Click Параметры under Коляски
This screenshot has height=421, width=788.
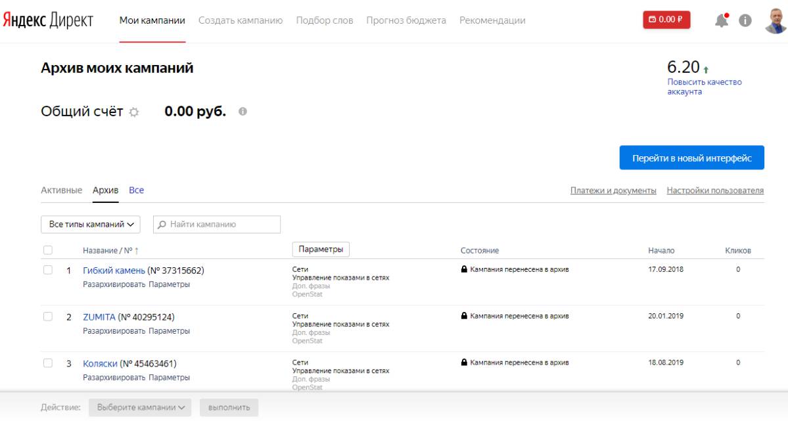point(170,377)
